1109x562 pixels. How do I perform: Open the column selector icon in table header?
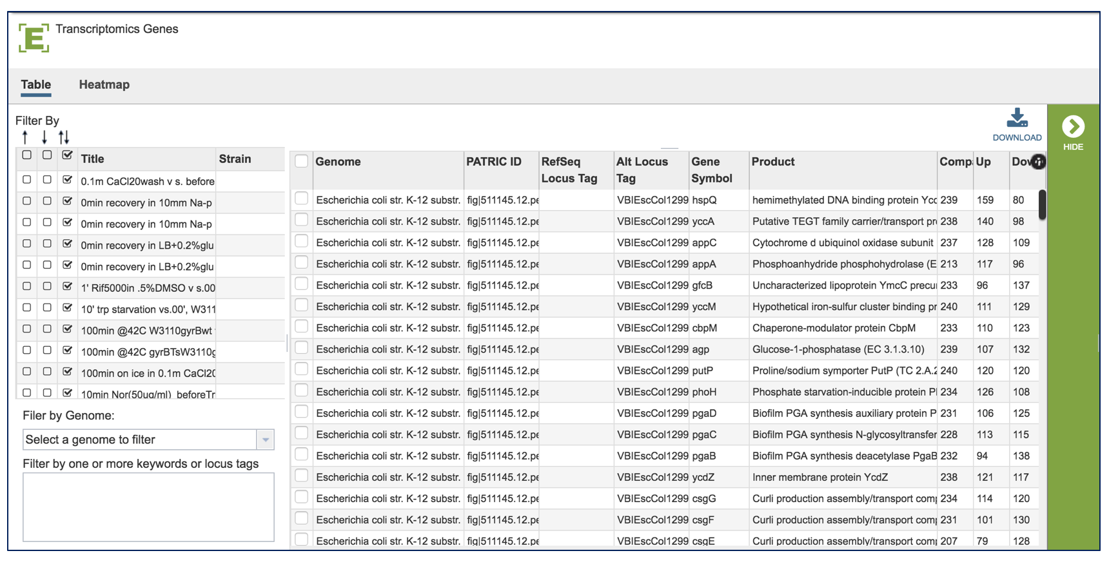tap(1037, 162)
